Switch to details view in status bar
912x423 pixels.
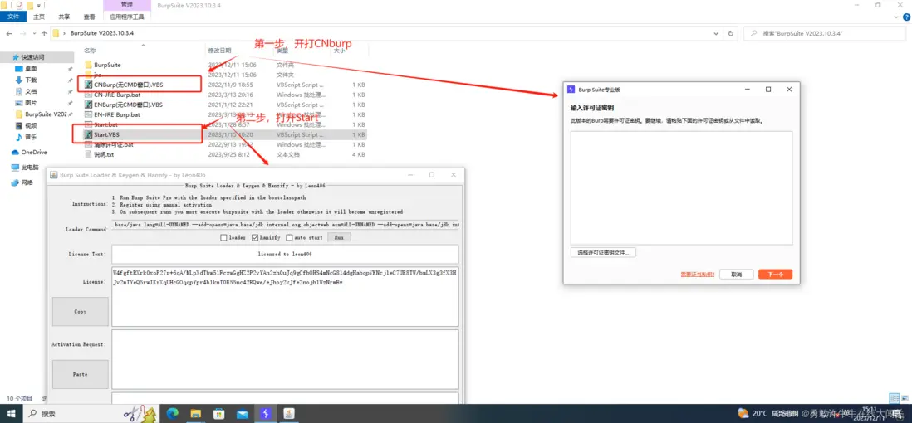[x=895, y=399]
